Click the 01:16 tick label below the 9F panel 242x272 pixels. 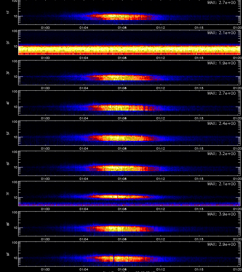199,269
